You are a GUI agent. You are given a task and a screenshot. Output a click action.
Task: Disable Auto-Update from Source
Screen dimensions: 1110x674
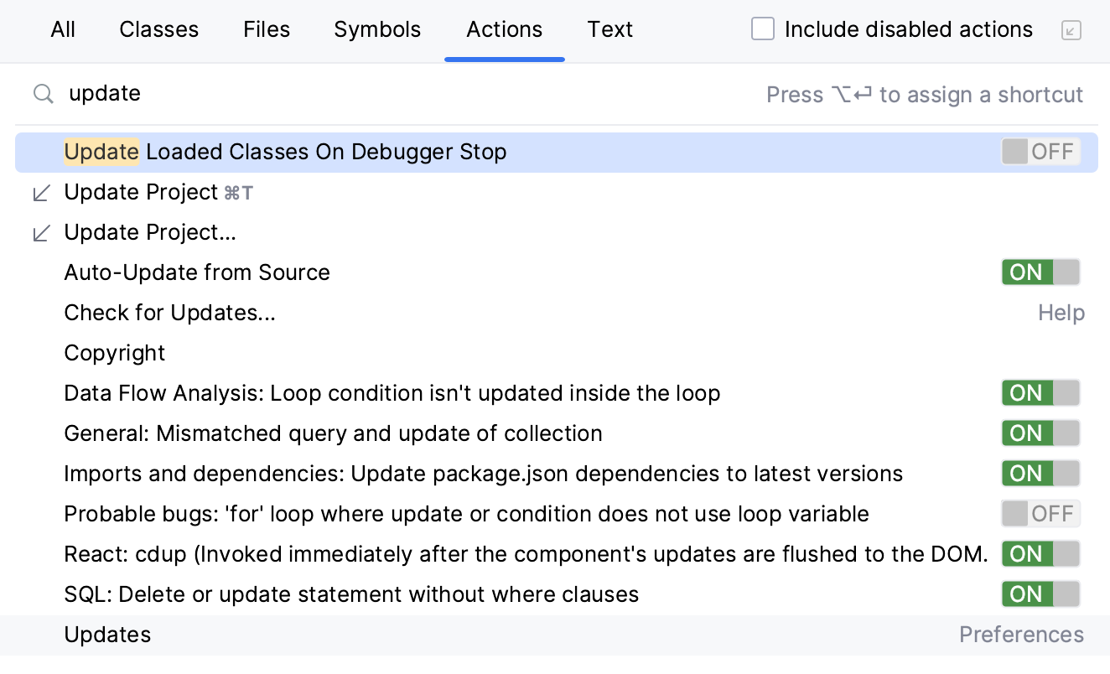point(1040,272)
